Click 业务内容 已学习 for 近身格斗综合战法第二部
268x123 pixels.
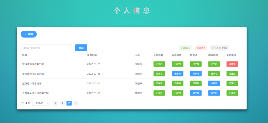(159, 93)
